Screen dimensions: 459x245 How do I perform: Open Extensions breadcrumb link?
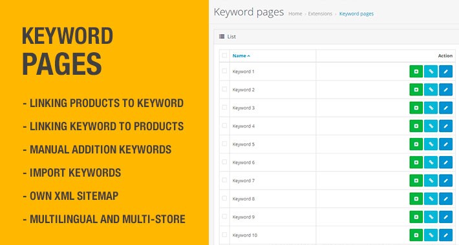320,14
